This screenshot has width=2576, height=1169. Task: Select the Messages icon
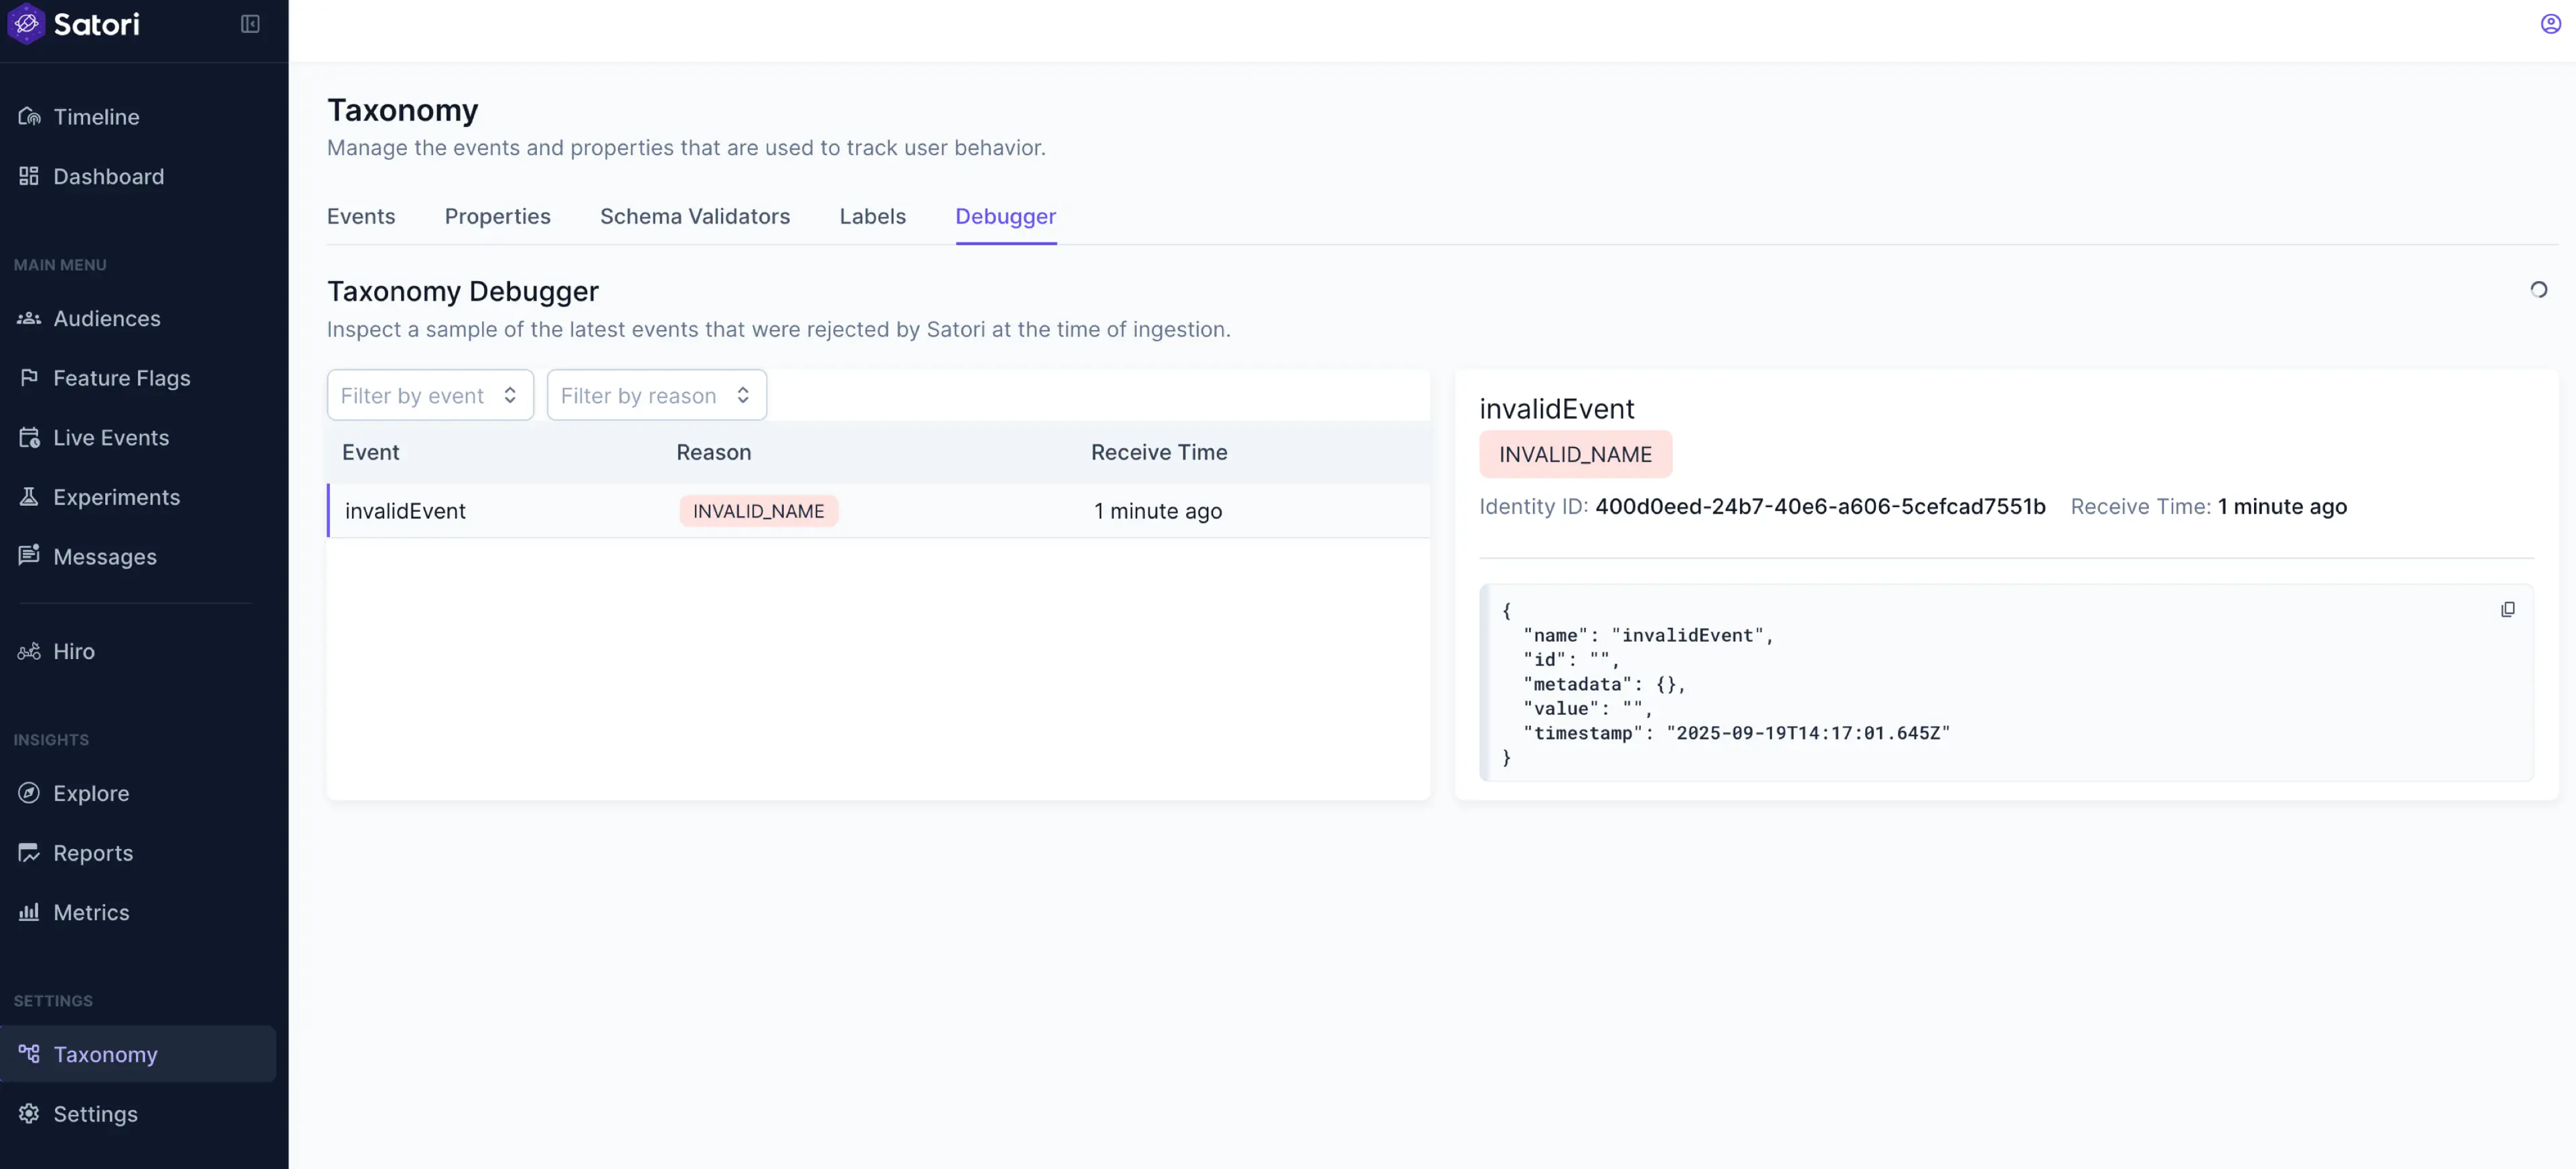click(29, 557)
